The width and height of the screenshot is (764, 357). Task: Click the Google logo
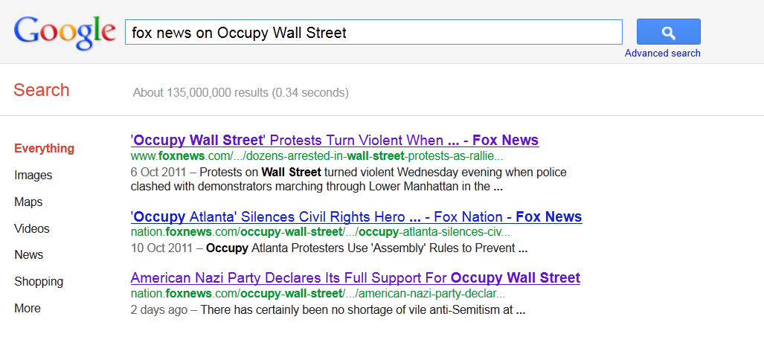point(65,33)
